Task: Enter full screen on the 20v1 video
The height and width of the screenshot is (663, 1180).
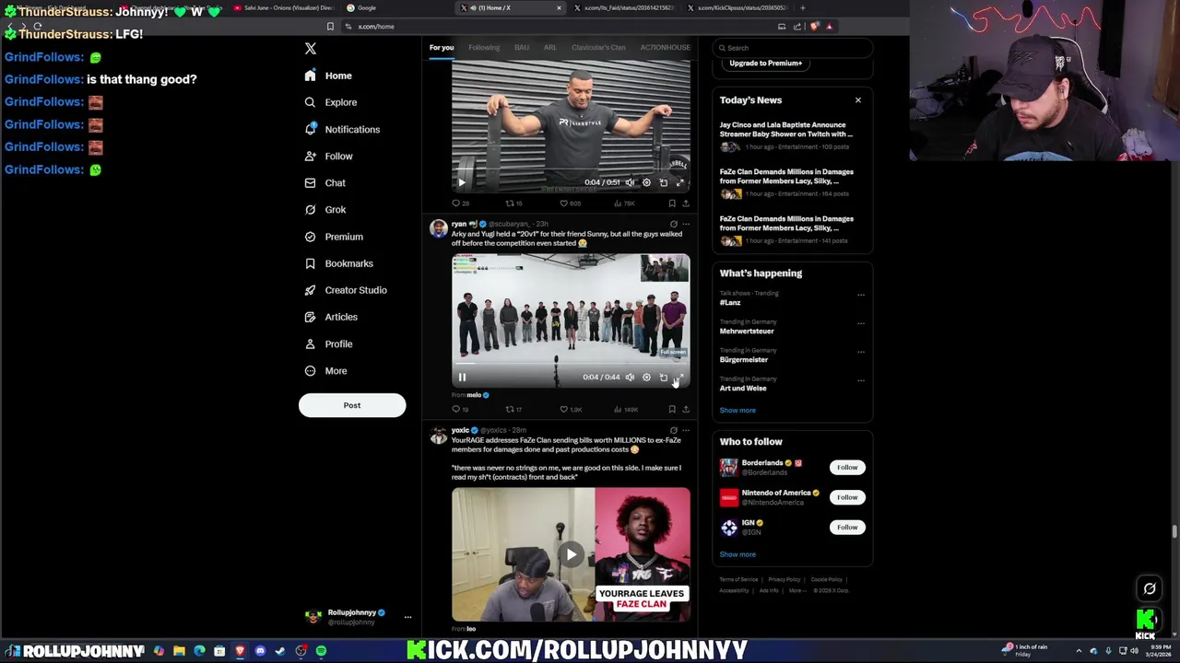Action: 679,377
